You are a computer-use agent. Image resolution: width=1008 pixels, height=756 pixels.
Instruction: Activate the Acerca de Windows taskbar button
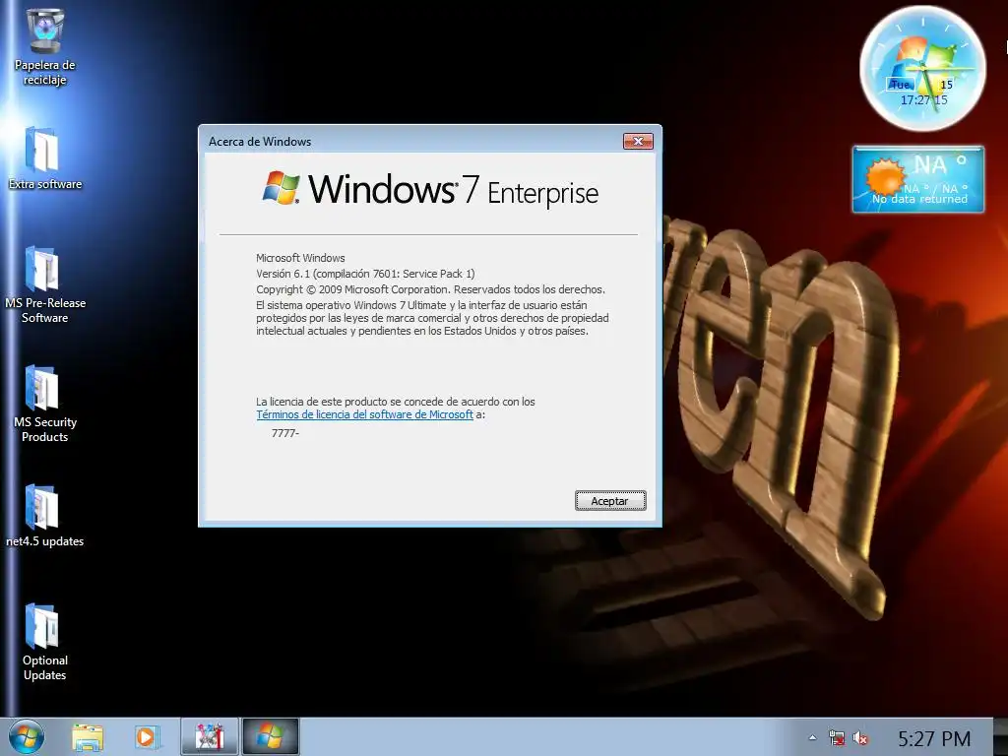tap(270, 736)
